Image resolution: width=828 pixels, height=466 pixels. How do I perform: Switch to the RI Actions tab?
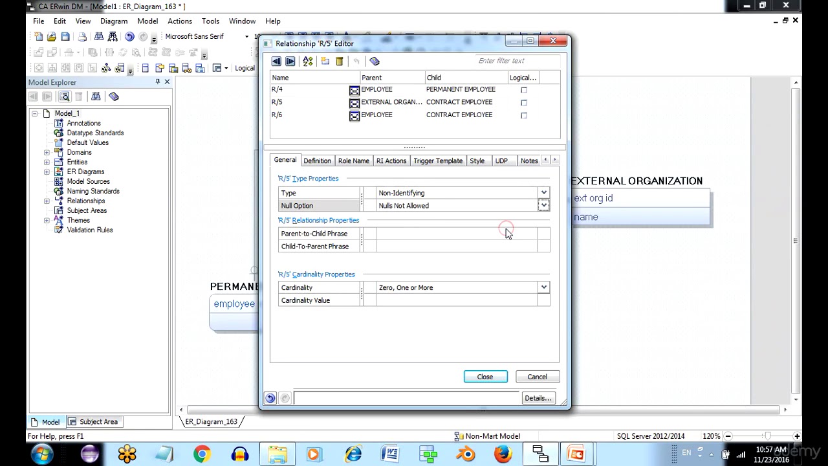point(391,161)
